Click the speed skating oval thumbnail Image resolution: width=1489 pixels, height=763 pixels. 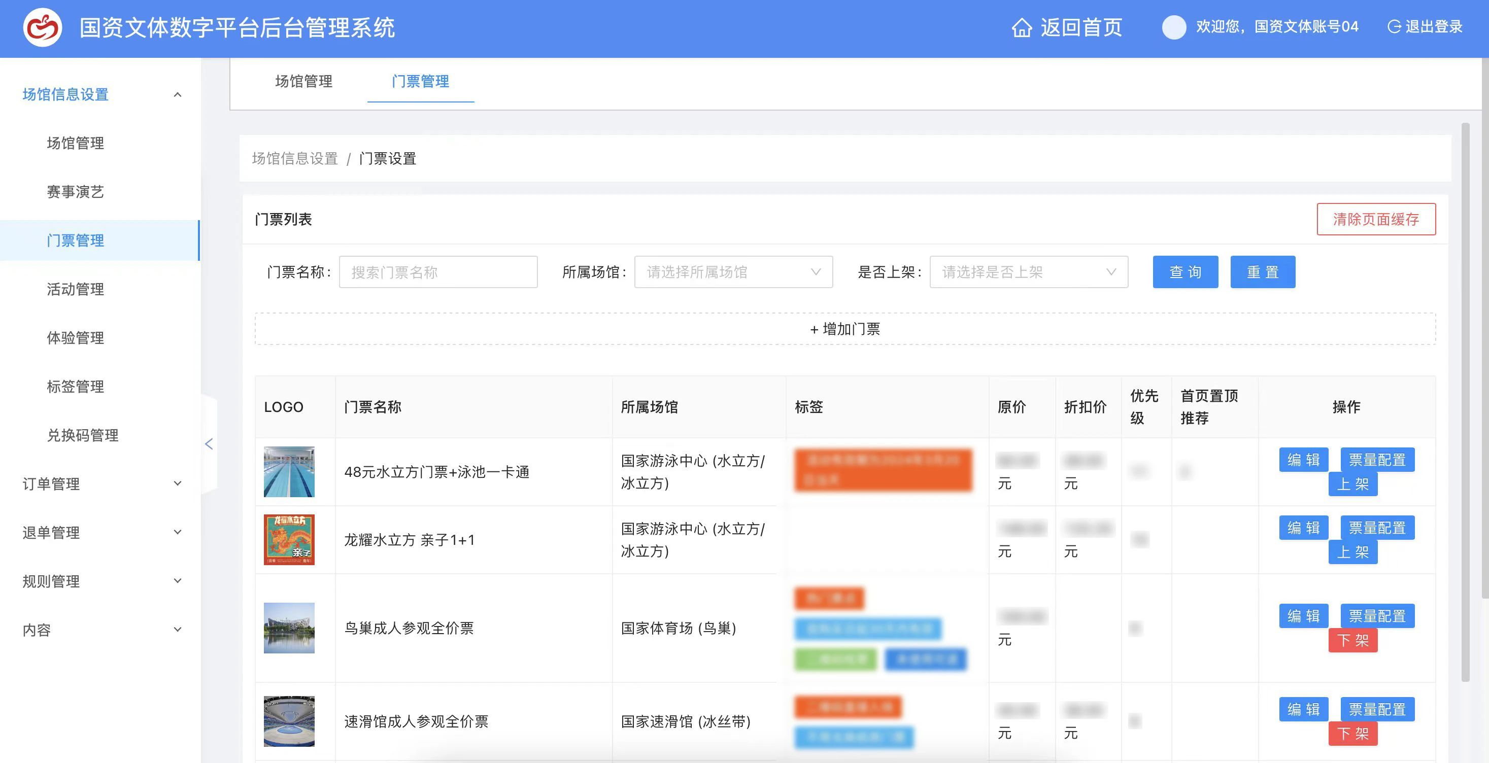click(x=289, y=721)
